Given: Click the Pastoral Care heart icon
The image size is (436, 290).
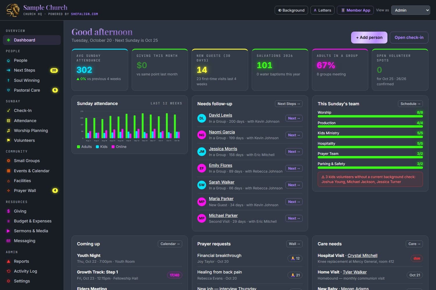Looking at the screenshot, I should (8, 90).
